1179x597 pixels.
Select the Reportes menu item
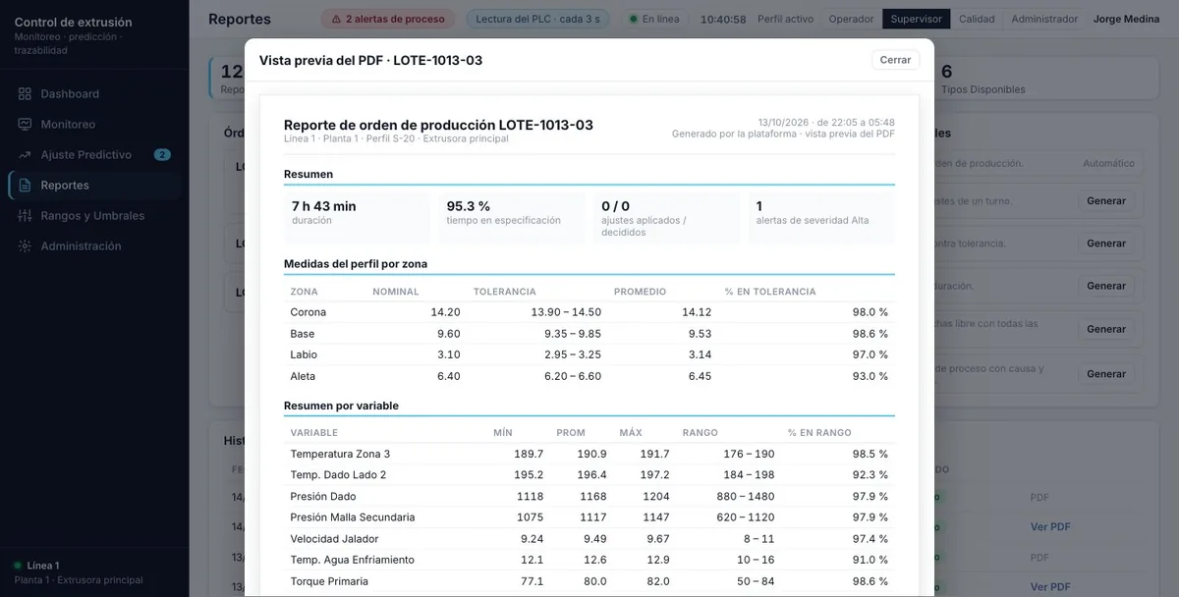94,186
